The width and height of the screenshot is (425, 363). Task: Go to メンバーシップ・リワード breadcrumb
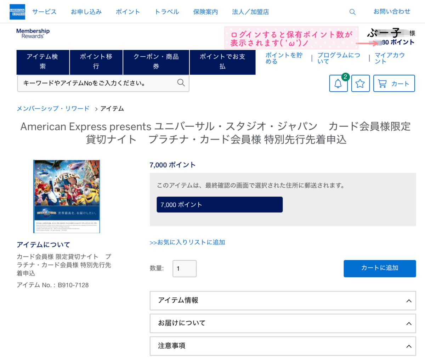53,108
